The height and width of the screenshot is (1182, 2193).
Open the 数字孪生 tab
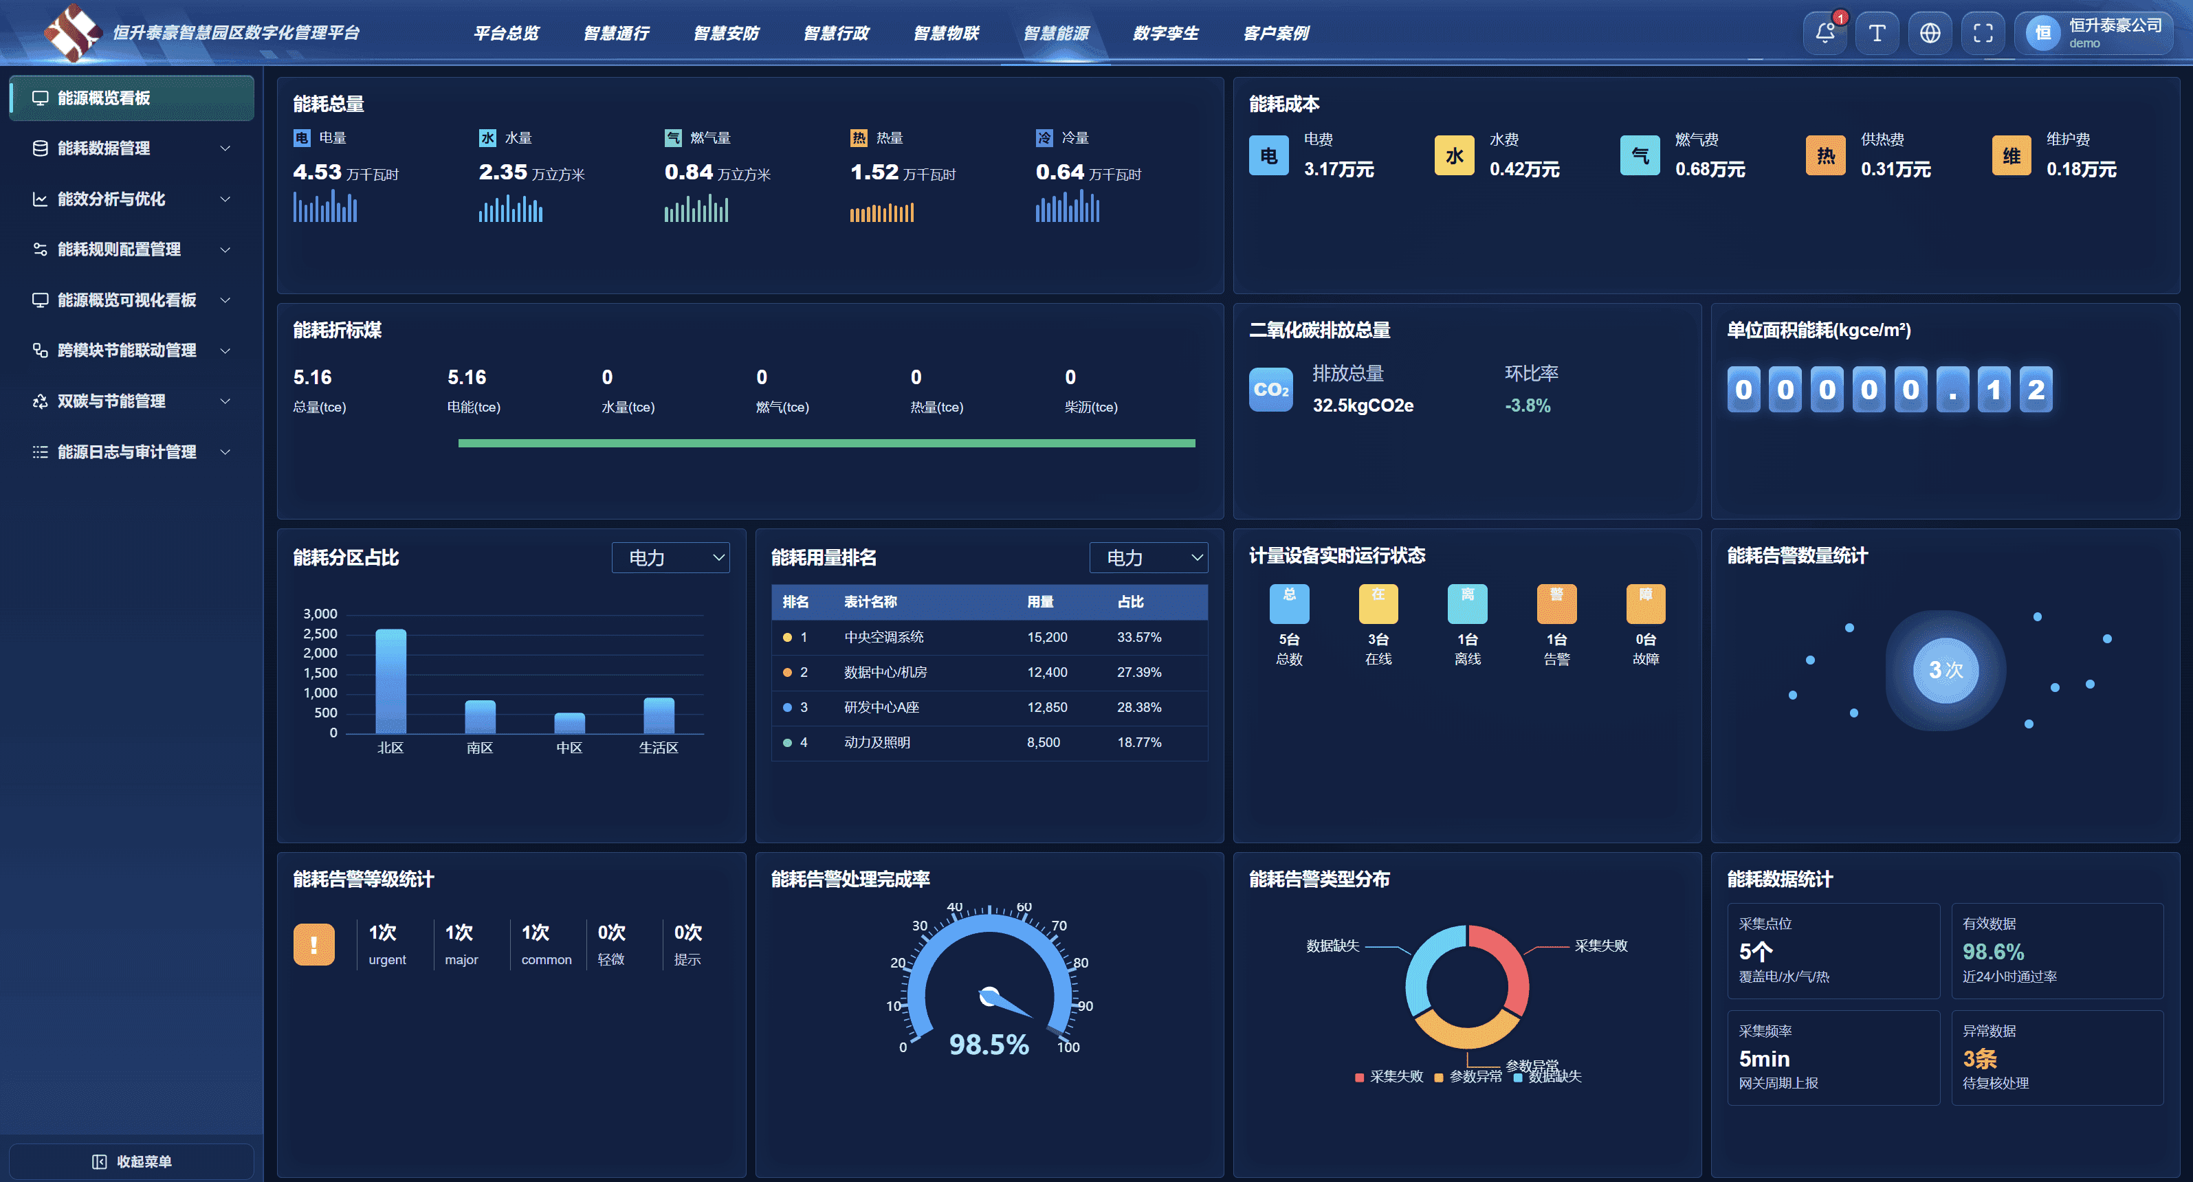pyautogui.click(x=1165, y=33)
